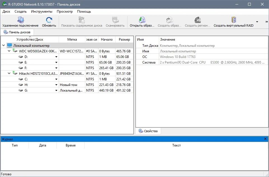Click the Windows 10 Build 17763 value

point(178,57)
